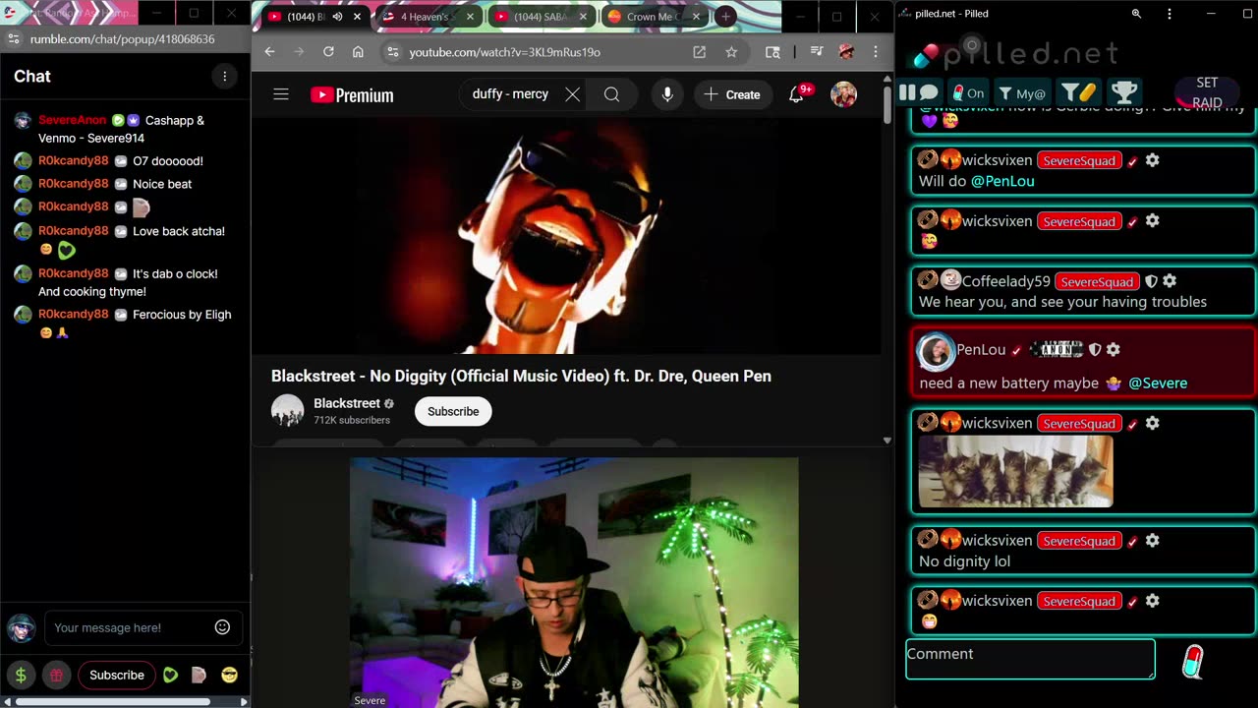Viewport: 1258px width, 708px height.
Task: Open a new Chrome tab
Action: 725,17
